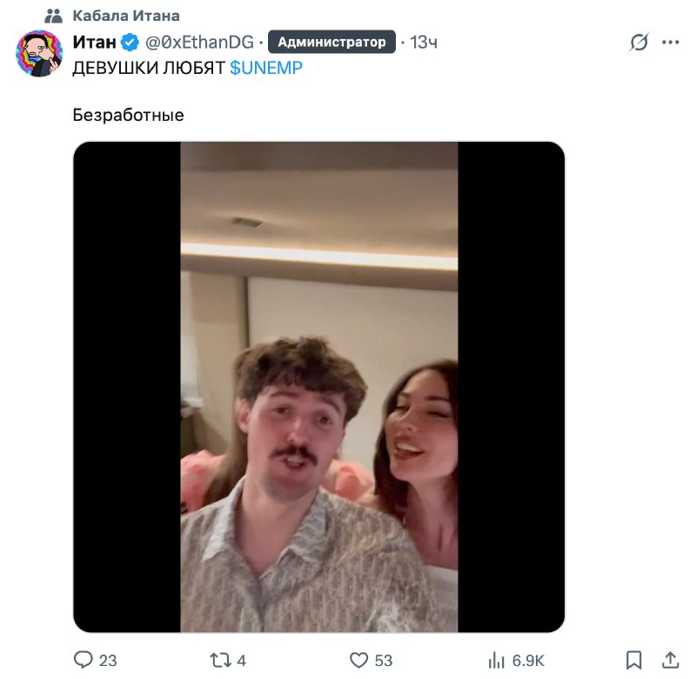The height and width of the screenshot is (679, 696).
Task: Open Итан's profile avatar
Action: [39, 53]
